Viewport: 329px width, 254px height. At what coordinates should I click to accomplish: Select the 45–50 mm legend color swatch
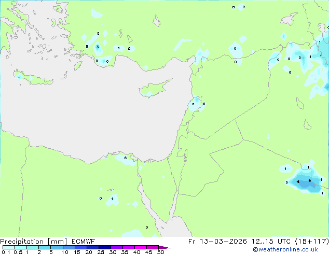153,247
